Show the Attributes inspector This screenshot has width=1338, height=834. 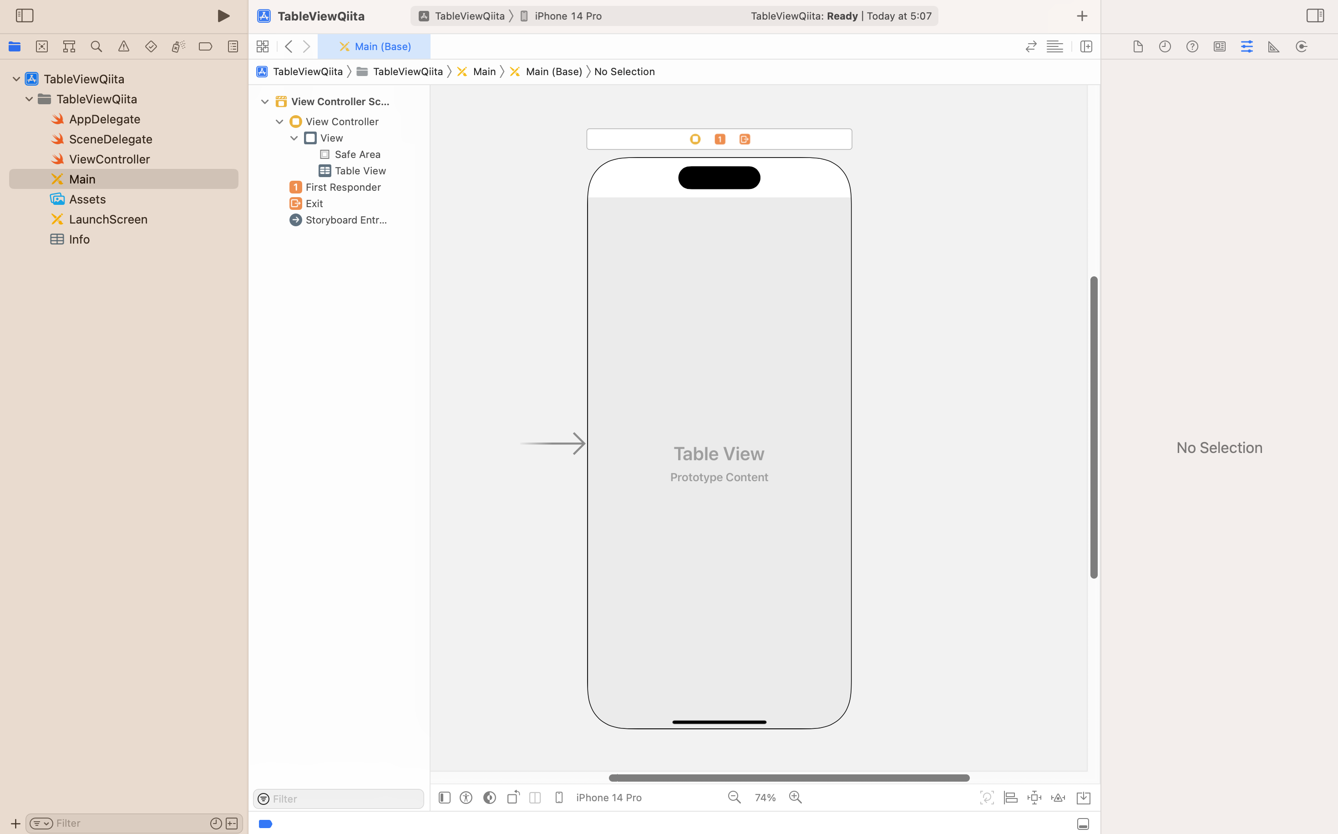(x=1247, y=47)
